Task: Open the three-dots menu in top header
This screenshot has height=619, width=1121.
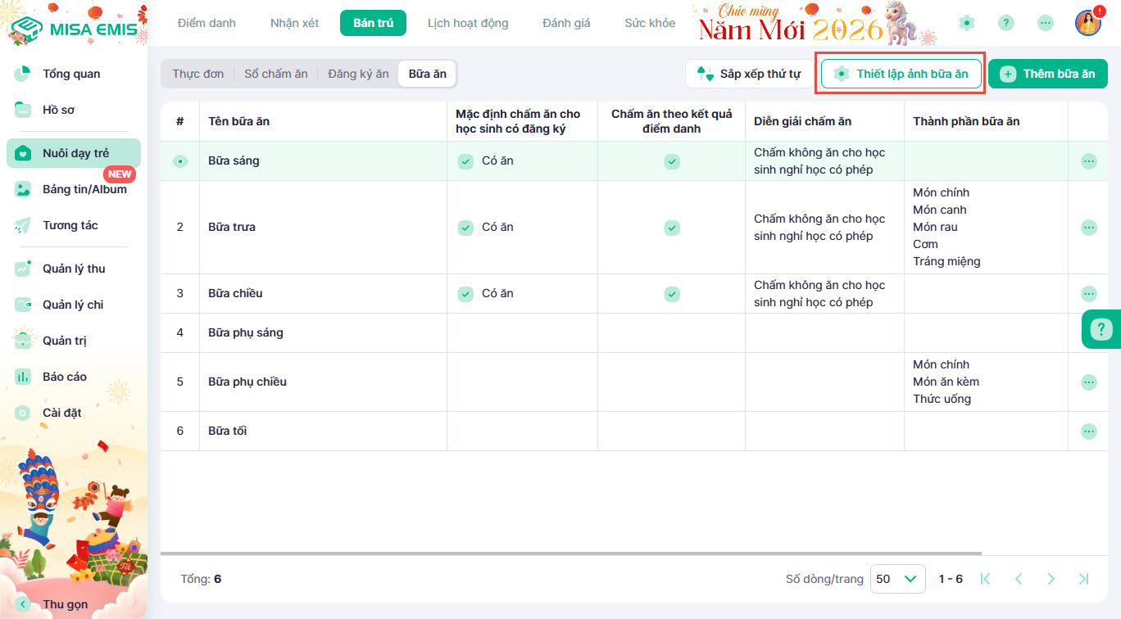Action: pos(1046,23)
